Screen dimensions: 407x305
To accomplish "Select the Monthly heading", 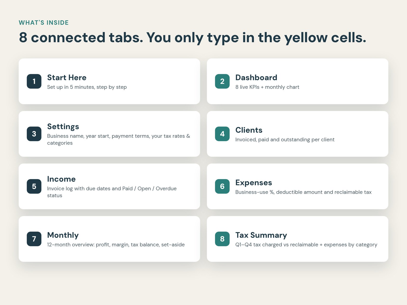I will pos(63,235).
